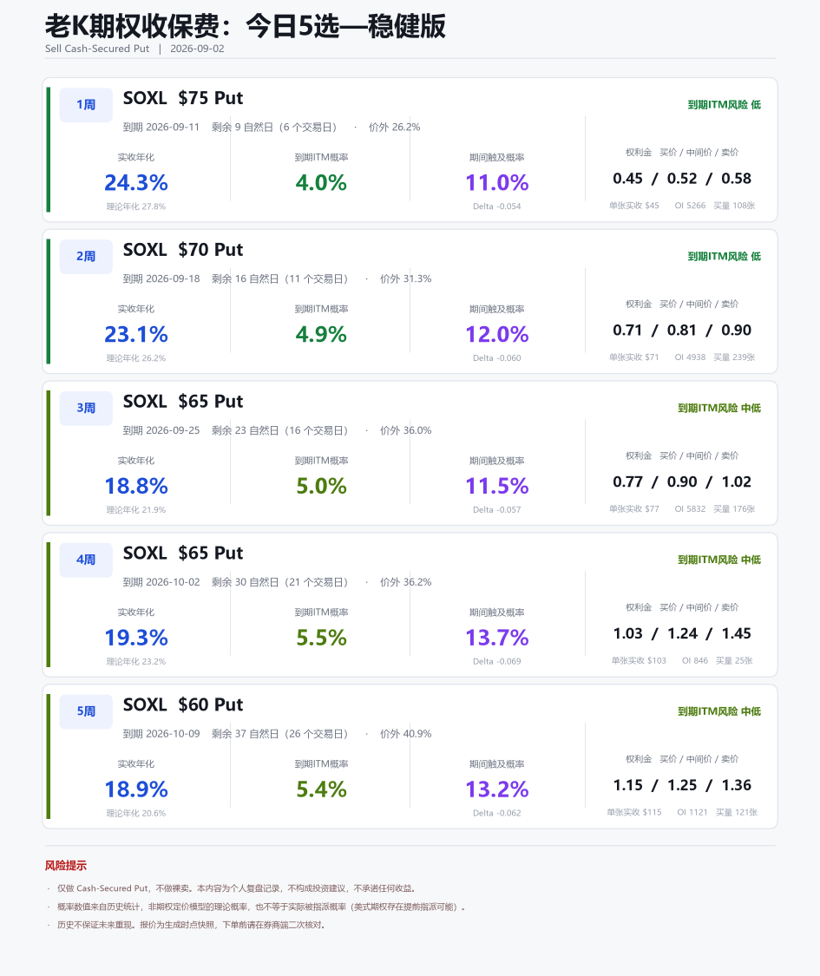Click 理论年化 21.9% text
This screenshot has height=976, width=820.
tap(135, 510)
